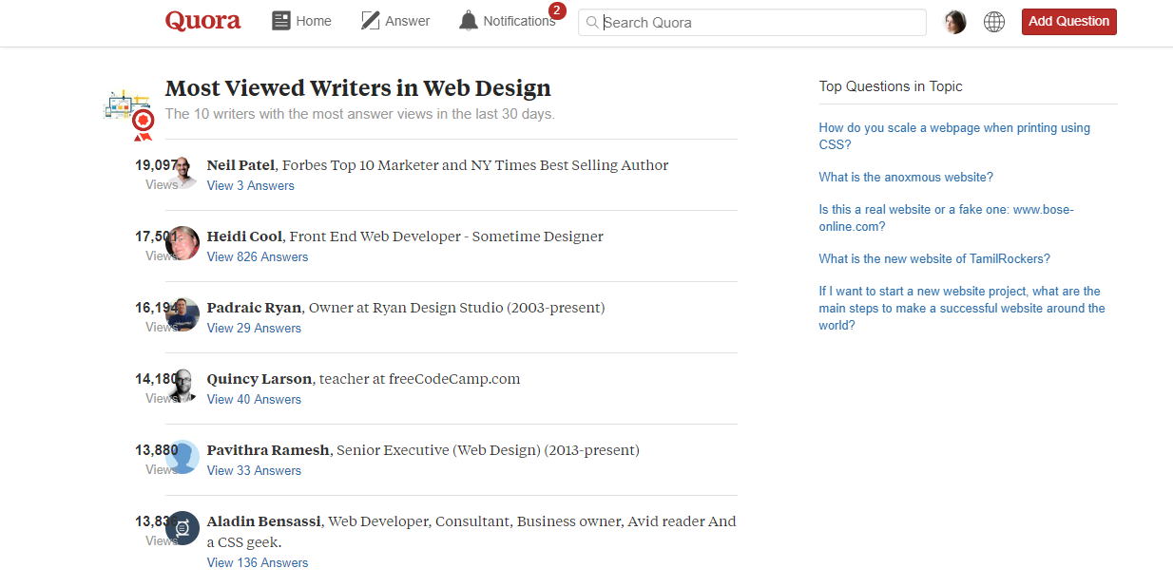Click the Most Viewed Writers in Web Design heading
Viewport: 1173px width, 587px height.
point(357,88)
